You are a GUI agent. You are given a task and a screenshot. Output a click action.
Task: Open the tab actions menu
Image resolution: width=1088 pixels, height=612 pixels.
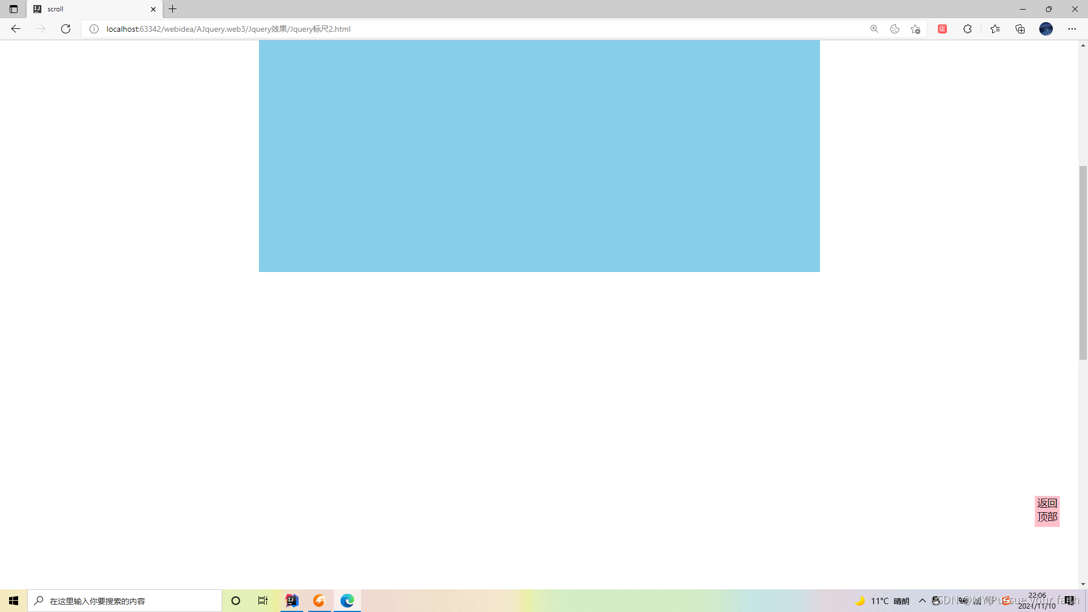point(14,9)
